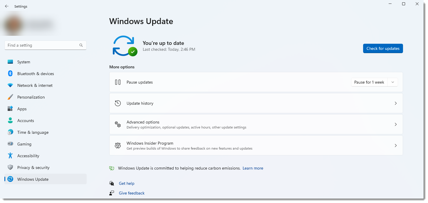Screen dimensions: 428x203
Task: Click the Last checked: Today, 2:46 PM text
Action: tap(169, 50)
